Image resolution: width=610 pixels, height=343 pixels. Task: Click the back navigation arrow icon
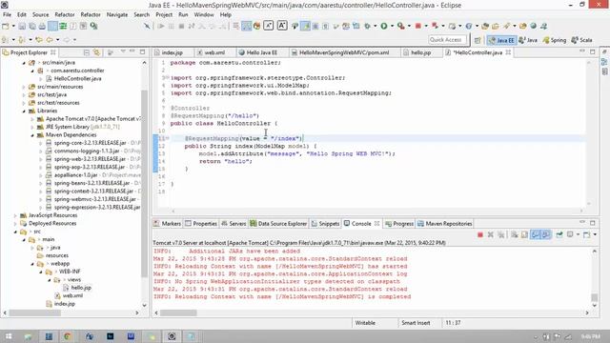(50, 40)
